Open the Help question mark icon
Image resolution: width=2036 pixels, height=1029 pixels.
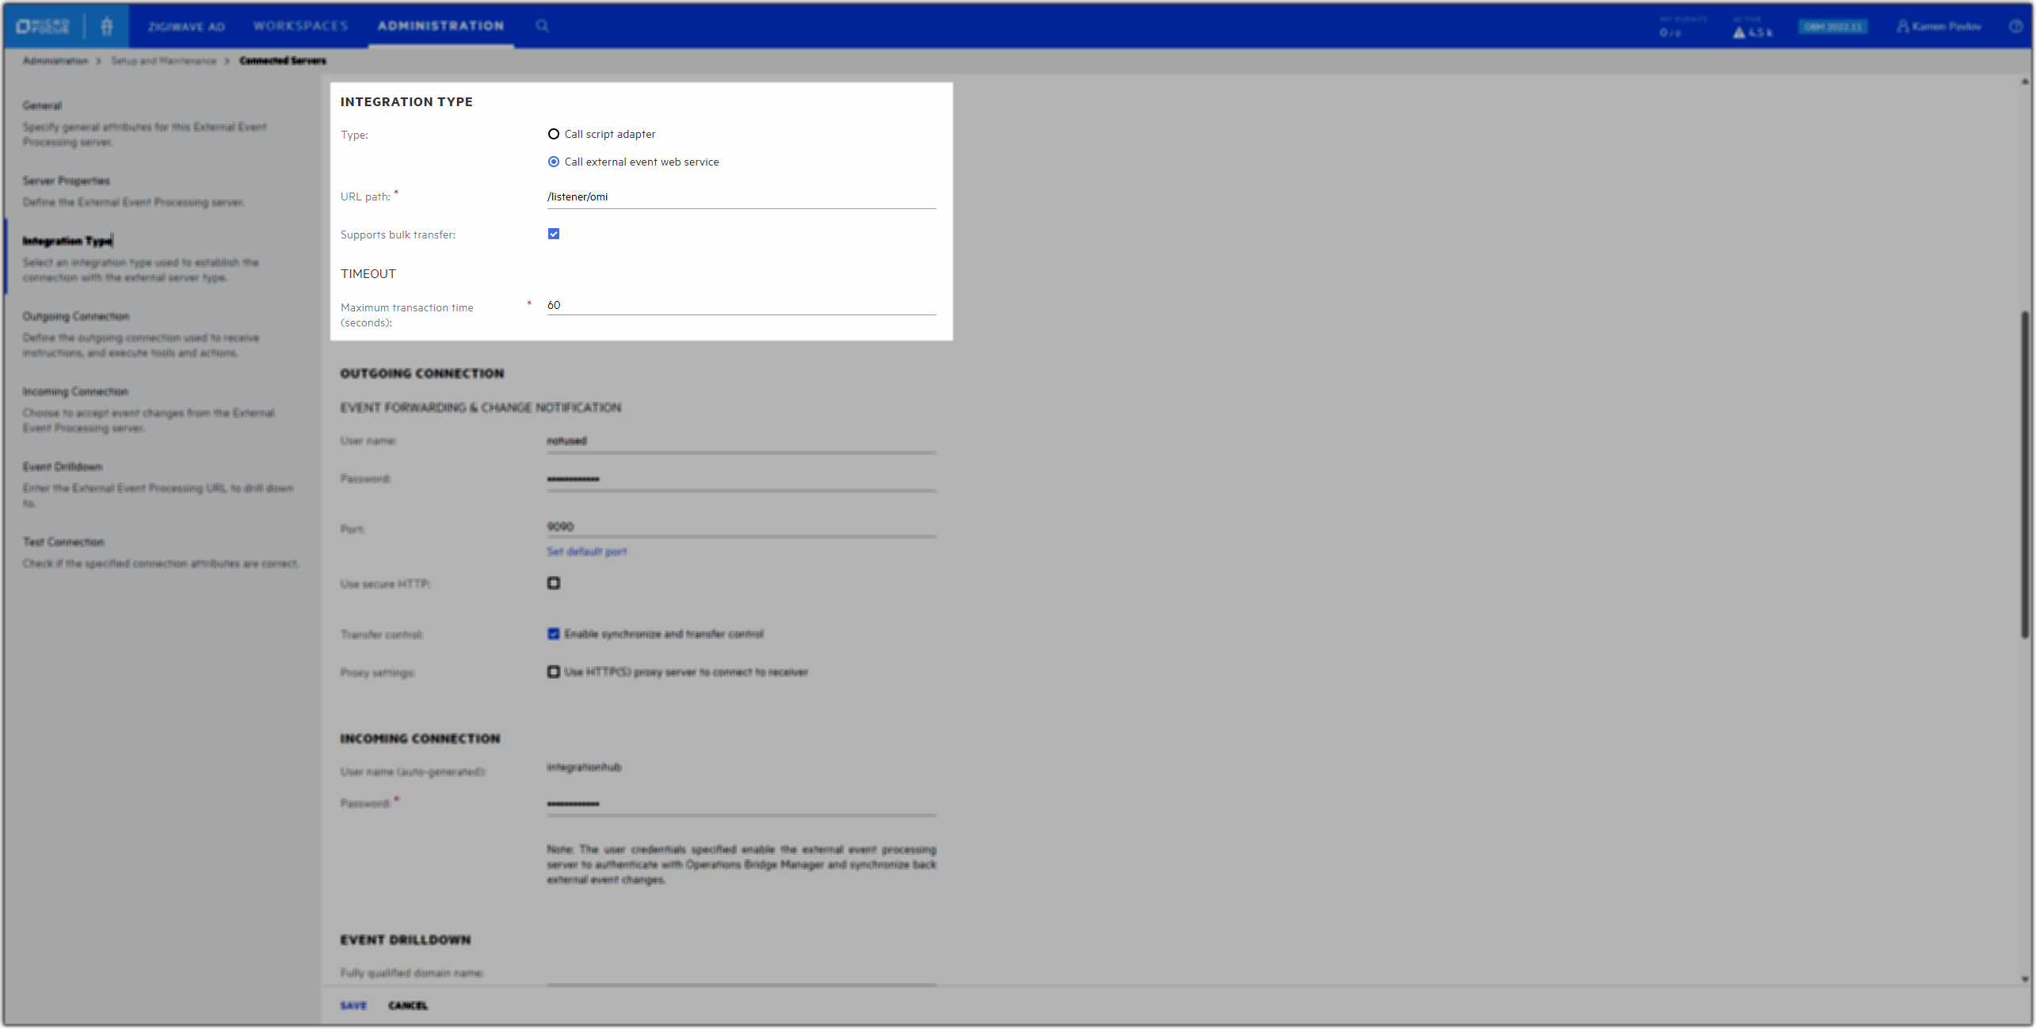click(x=2015, y=25)
